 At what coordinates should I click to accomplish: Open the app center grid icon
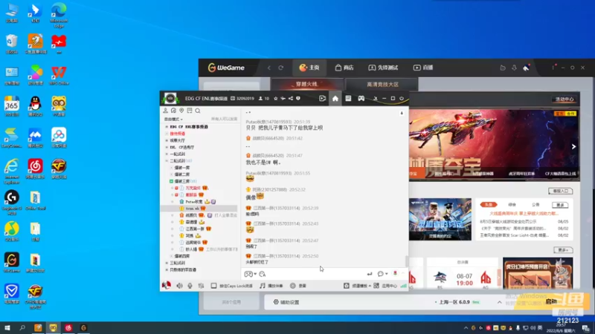(x=376, y=286)
